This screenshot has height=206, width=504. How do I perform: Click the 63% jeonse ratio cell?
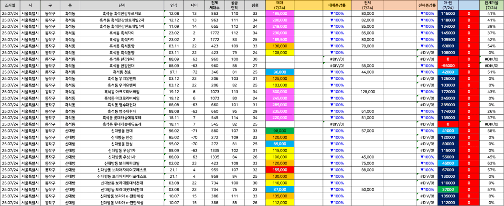492,163
